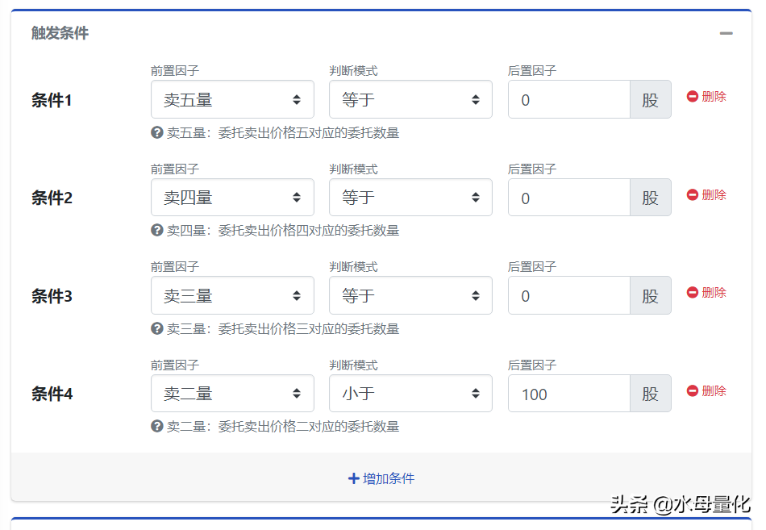Click the 股 unit addon in 条件2
This screenshot has width=766, height=530.
tap(650, 198)
